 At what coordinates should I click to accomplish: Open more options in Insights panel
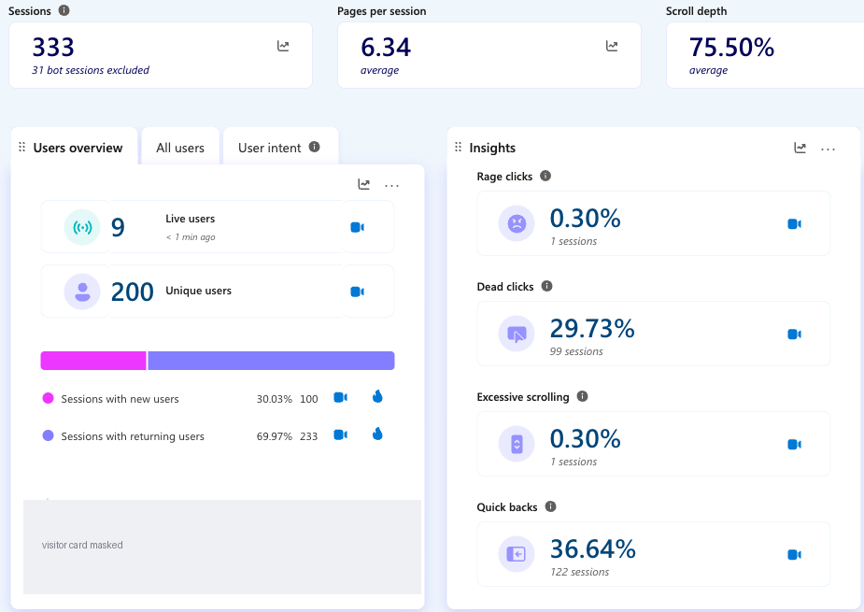(829, 149)
